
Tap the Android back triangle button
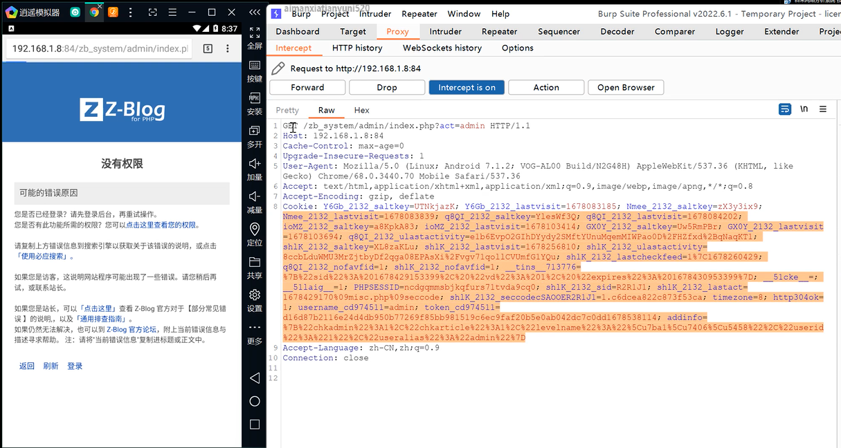pos(254,377)
